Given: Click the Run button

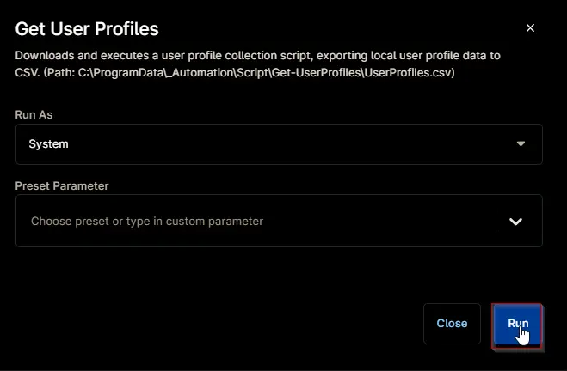Looking at the screenshot, I should coord(517,324).
